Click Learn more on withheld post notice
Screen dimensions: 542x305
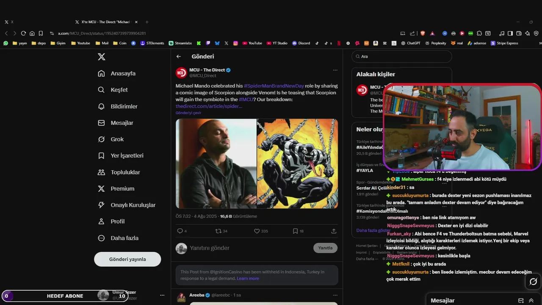click(248, 278)
